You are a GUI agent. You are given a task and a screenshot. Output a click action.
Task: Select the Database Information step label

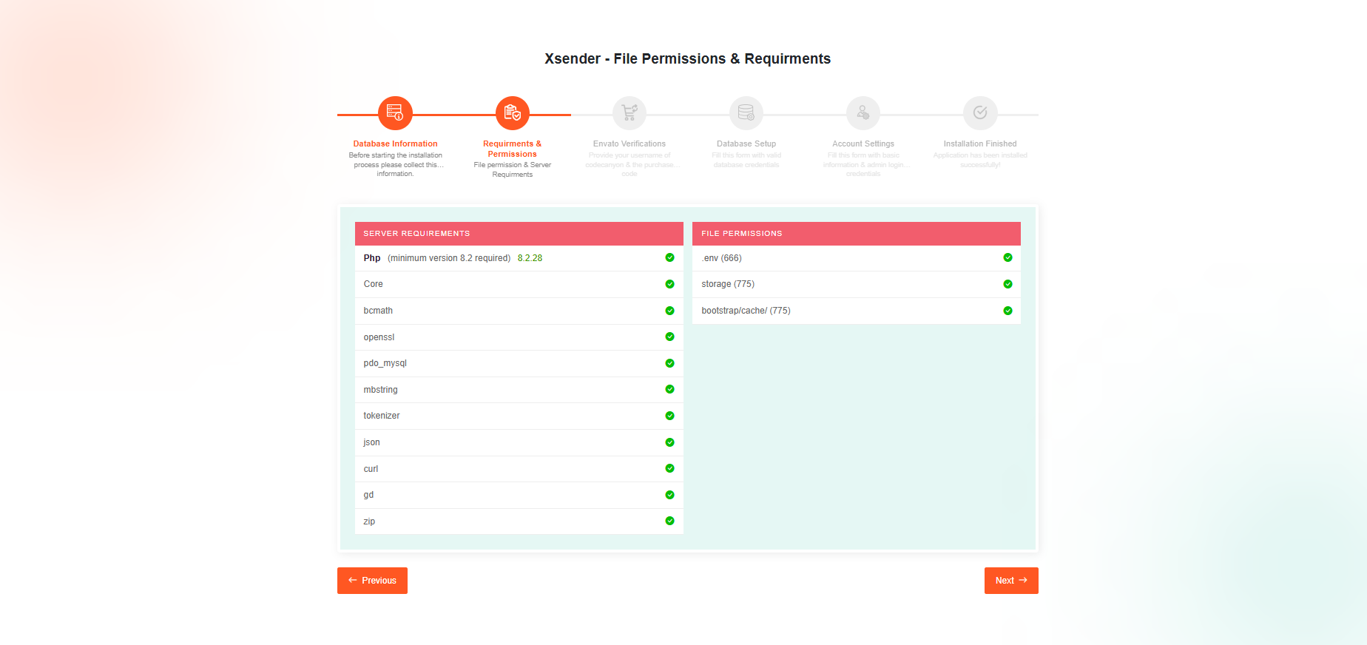395,143
